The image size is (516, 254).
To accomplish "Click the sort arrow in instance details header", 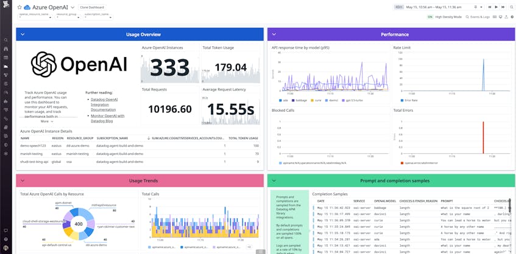I will [x=149, y=138].
